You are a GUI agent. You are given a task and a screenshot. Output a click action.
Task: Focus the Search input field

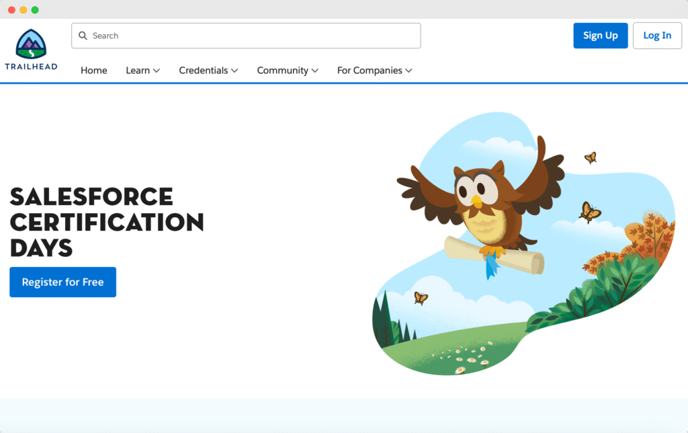(255, 36)
